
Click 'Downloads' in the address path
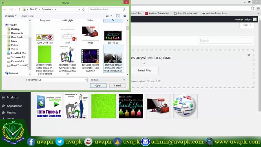tap(47, 9)
